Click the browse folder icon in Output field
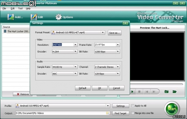 [108, 113]
